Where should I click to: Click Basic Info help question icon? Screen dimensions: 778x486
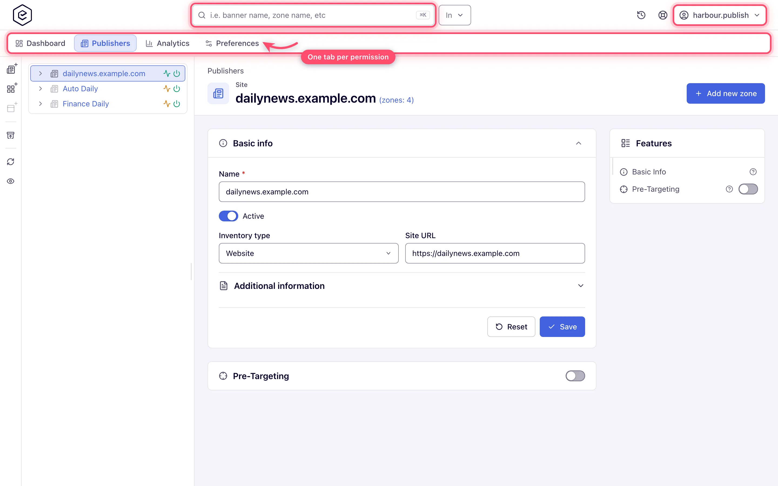coord(753,172)
